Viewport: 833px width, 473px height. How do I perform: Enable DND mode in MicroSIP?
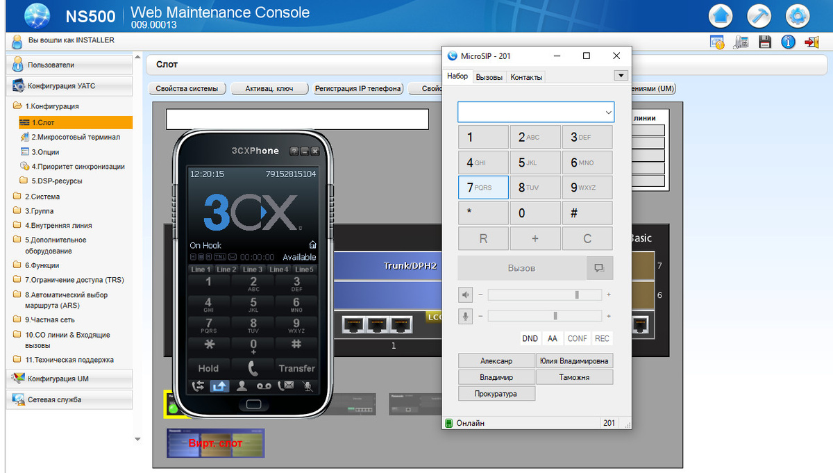click(x=530, y=338)
